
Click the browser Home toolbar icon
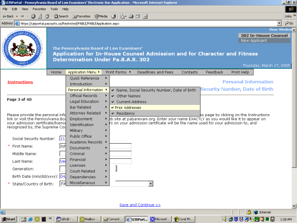pyautogui.click(x=47, y=16)
